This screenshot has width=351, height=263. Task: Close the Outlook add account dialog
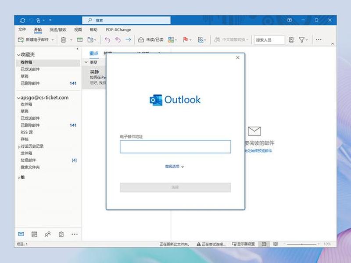click(x=238, y=58)
